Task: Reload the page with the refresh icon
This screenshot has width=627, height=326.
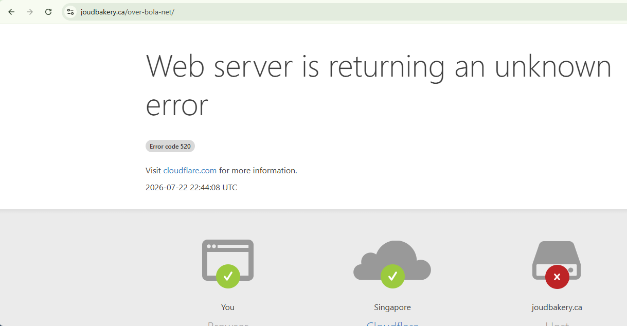Action: coord(48,12)
